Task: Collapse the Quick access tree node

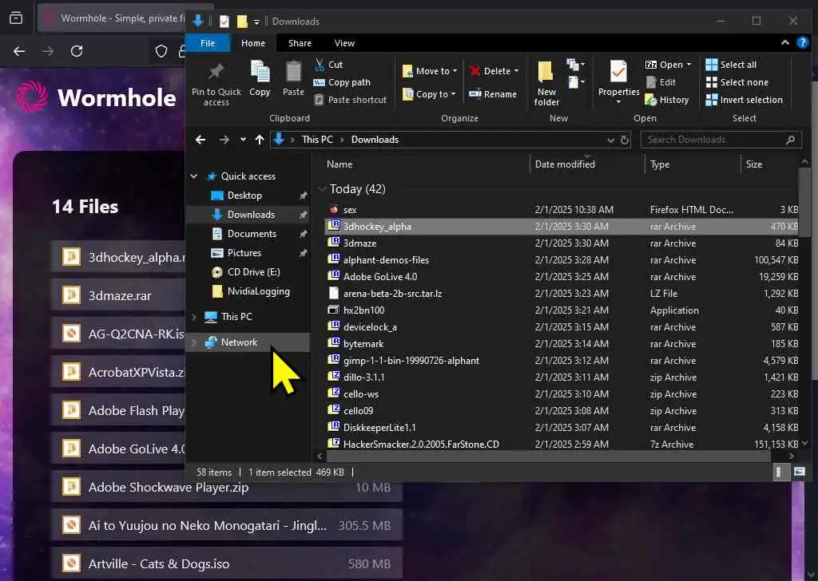Action: click(x=194, y=176)
